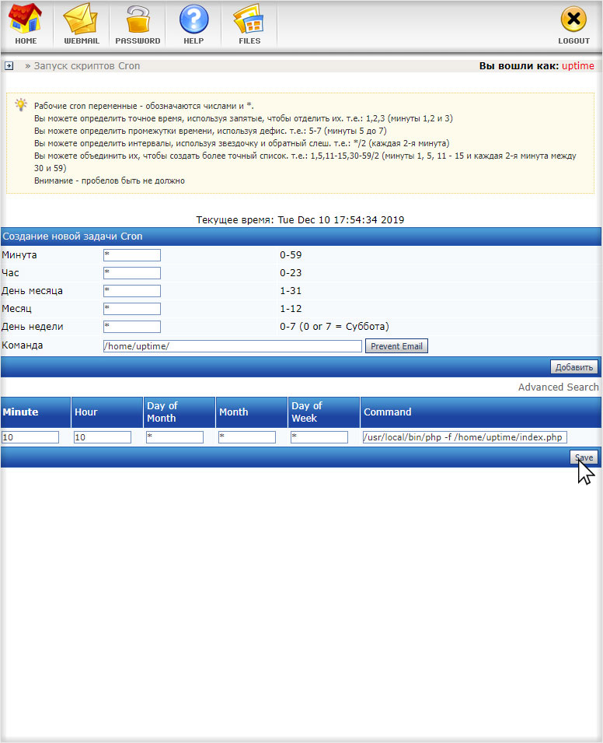Viewport: 603px width, 743px height.
Task: Open Advanced Search link
Action: click(x=558, y=387)
